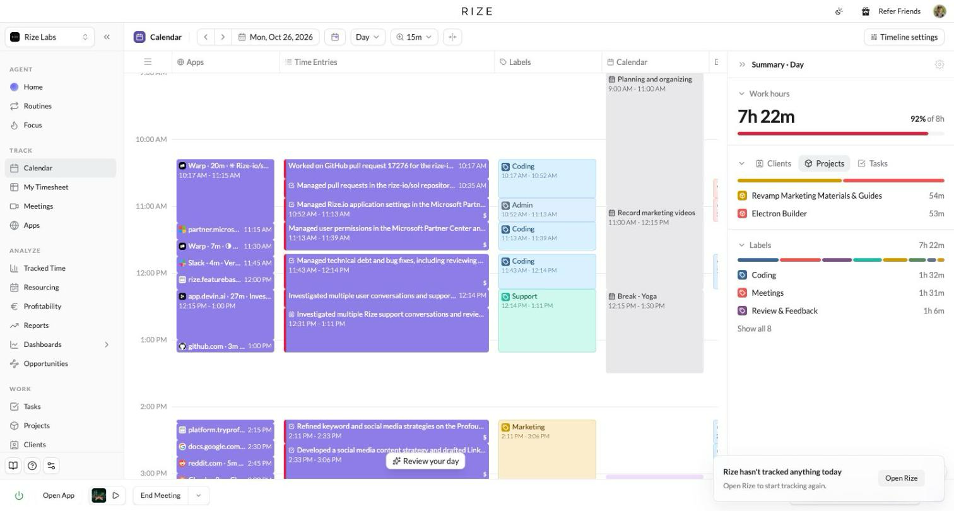This screenshot has width=954, height=511.
Task: Expand the Dashboards submenu chevron
Action: point(107,344)
